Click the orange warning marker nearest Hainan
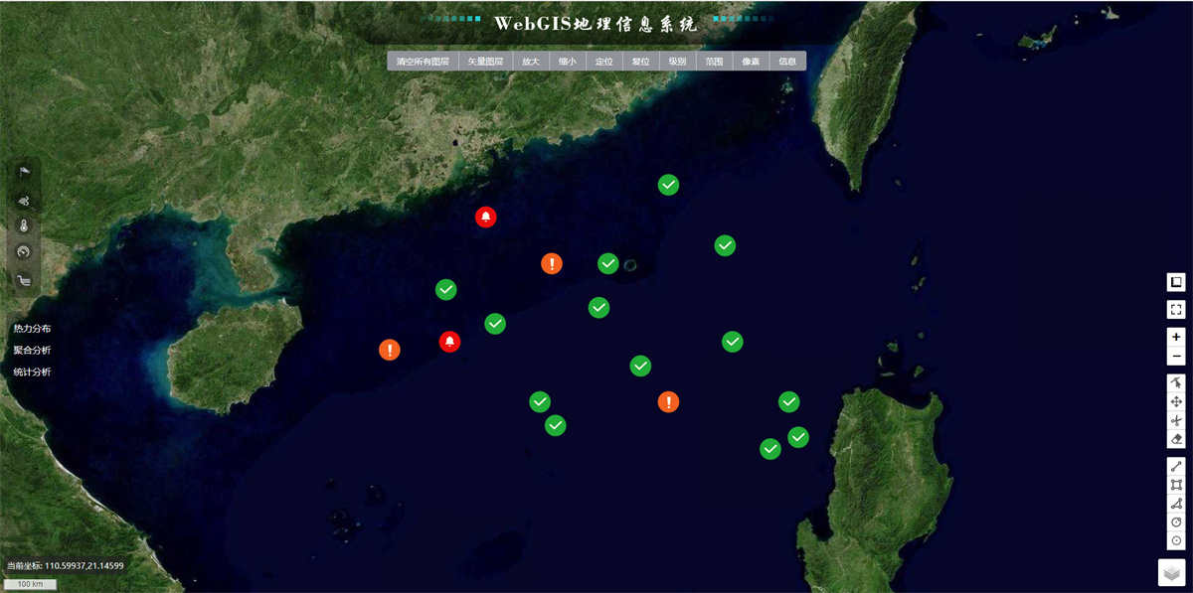The height and width of the screenshot is (593, 1193). tap(390, 350)
